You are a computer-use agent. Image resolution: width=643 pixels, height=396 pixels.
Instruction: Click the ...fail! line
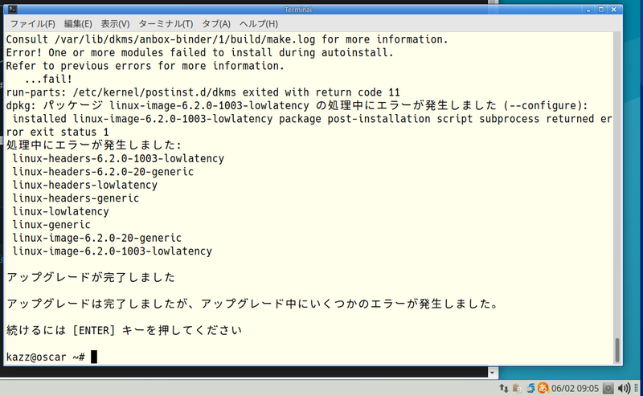pyautogui.click(x=48, y=79)
